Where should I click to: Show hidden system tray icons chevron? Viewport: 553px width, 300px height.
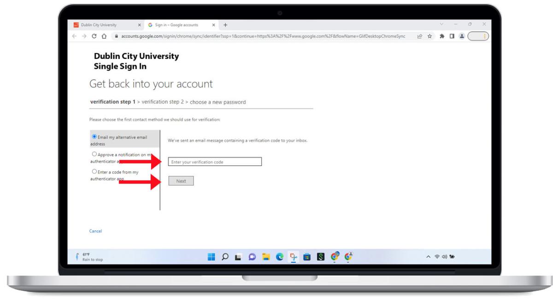429,257
